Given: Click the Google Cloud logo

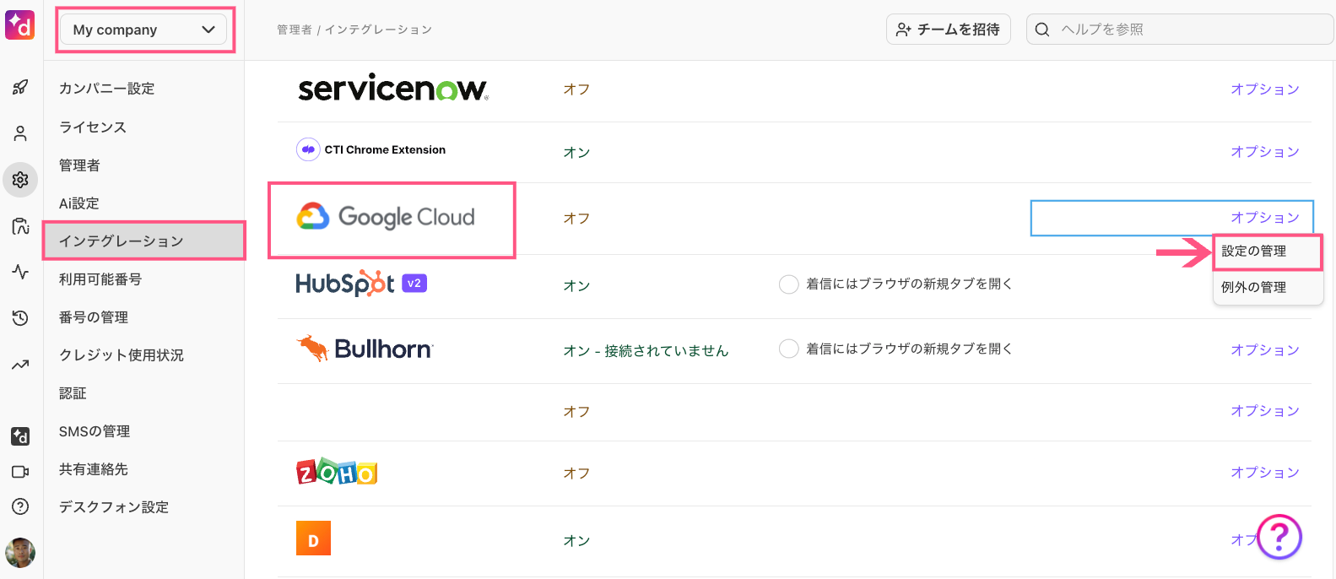Looking at the screenshot, I should [x=386, y=217].
